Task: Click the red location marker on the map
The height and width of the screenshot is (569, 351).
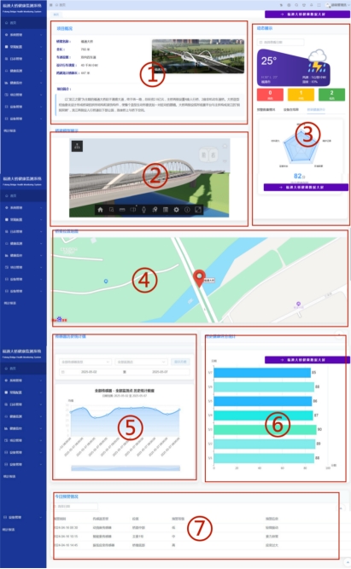Action: pos(199,278)
